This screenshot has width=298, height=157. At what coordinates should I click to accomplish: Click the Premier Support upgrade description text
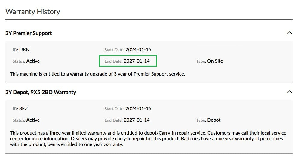[97, 73]
